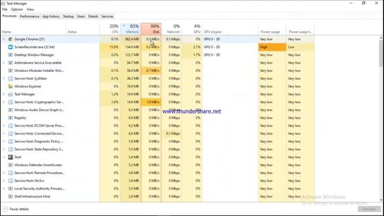384x216 pixels.
Task: Select the Processes tab
Action: (10, 16)
